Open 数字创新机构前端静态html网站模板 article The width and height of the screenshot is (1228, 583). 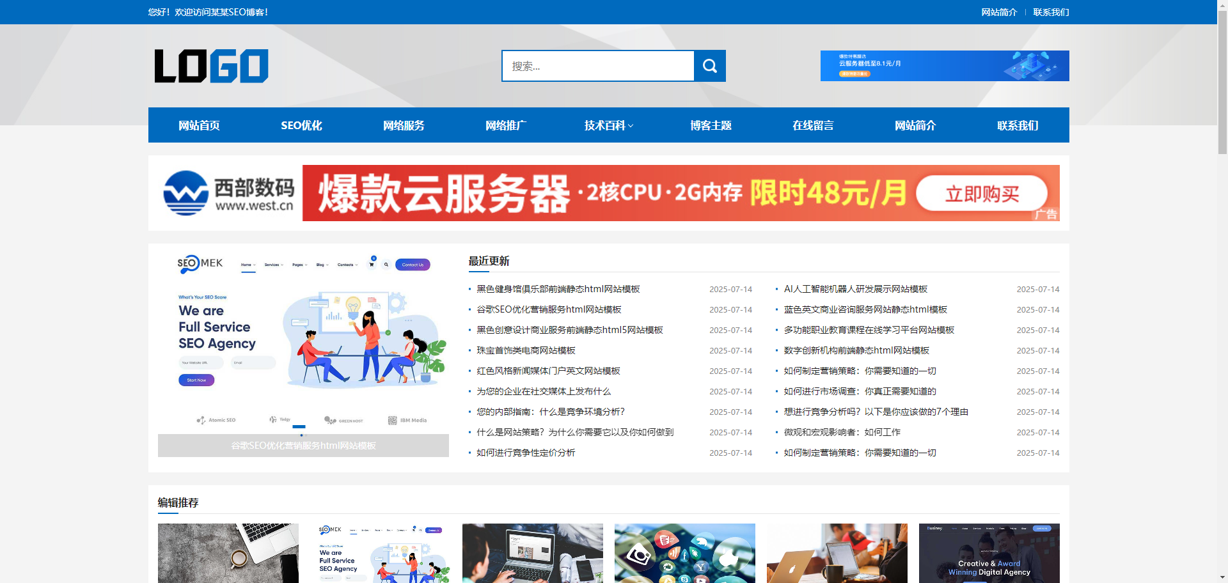coord(856,350)
